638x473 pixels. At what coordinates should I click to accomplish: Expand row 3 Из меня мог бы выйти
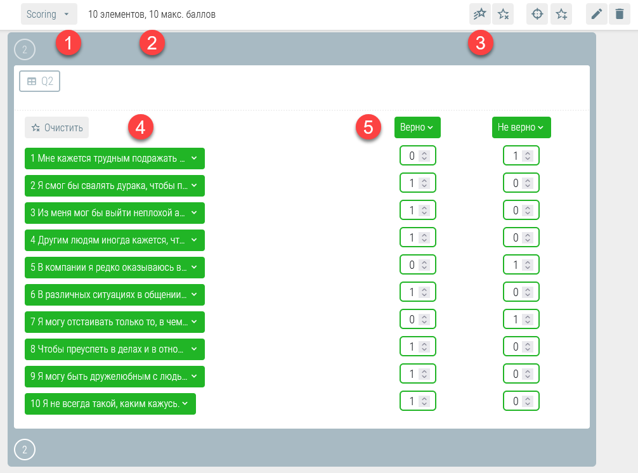[114, 212]
